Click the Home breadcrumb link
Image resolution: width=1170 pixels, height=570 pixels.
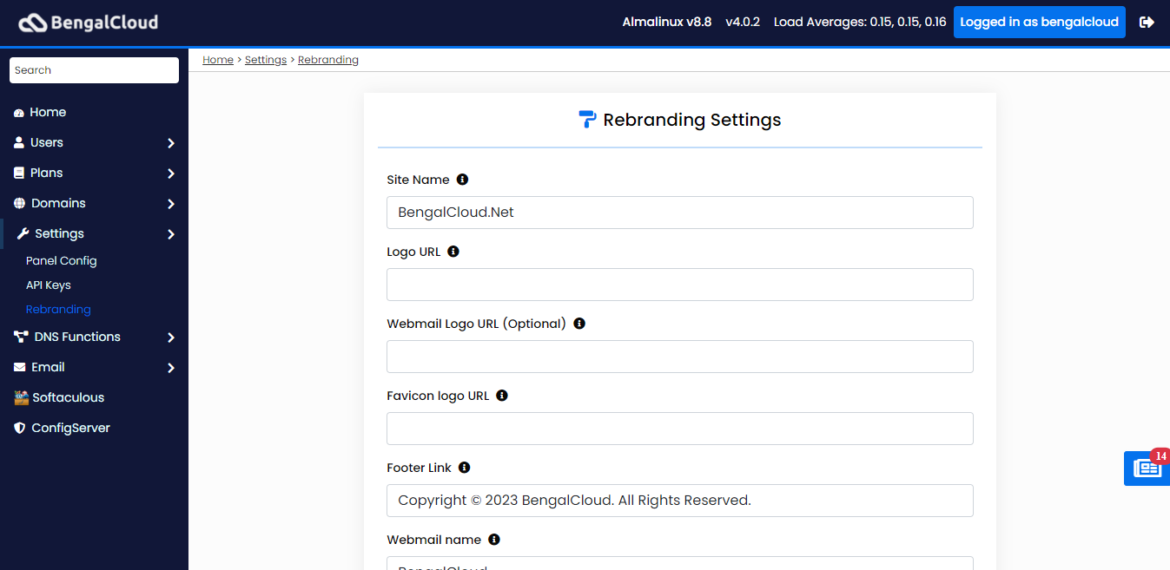(x=218, y=60)
